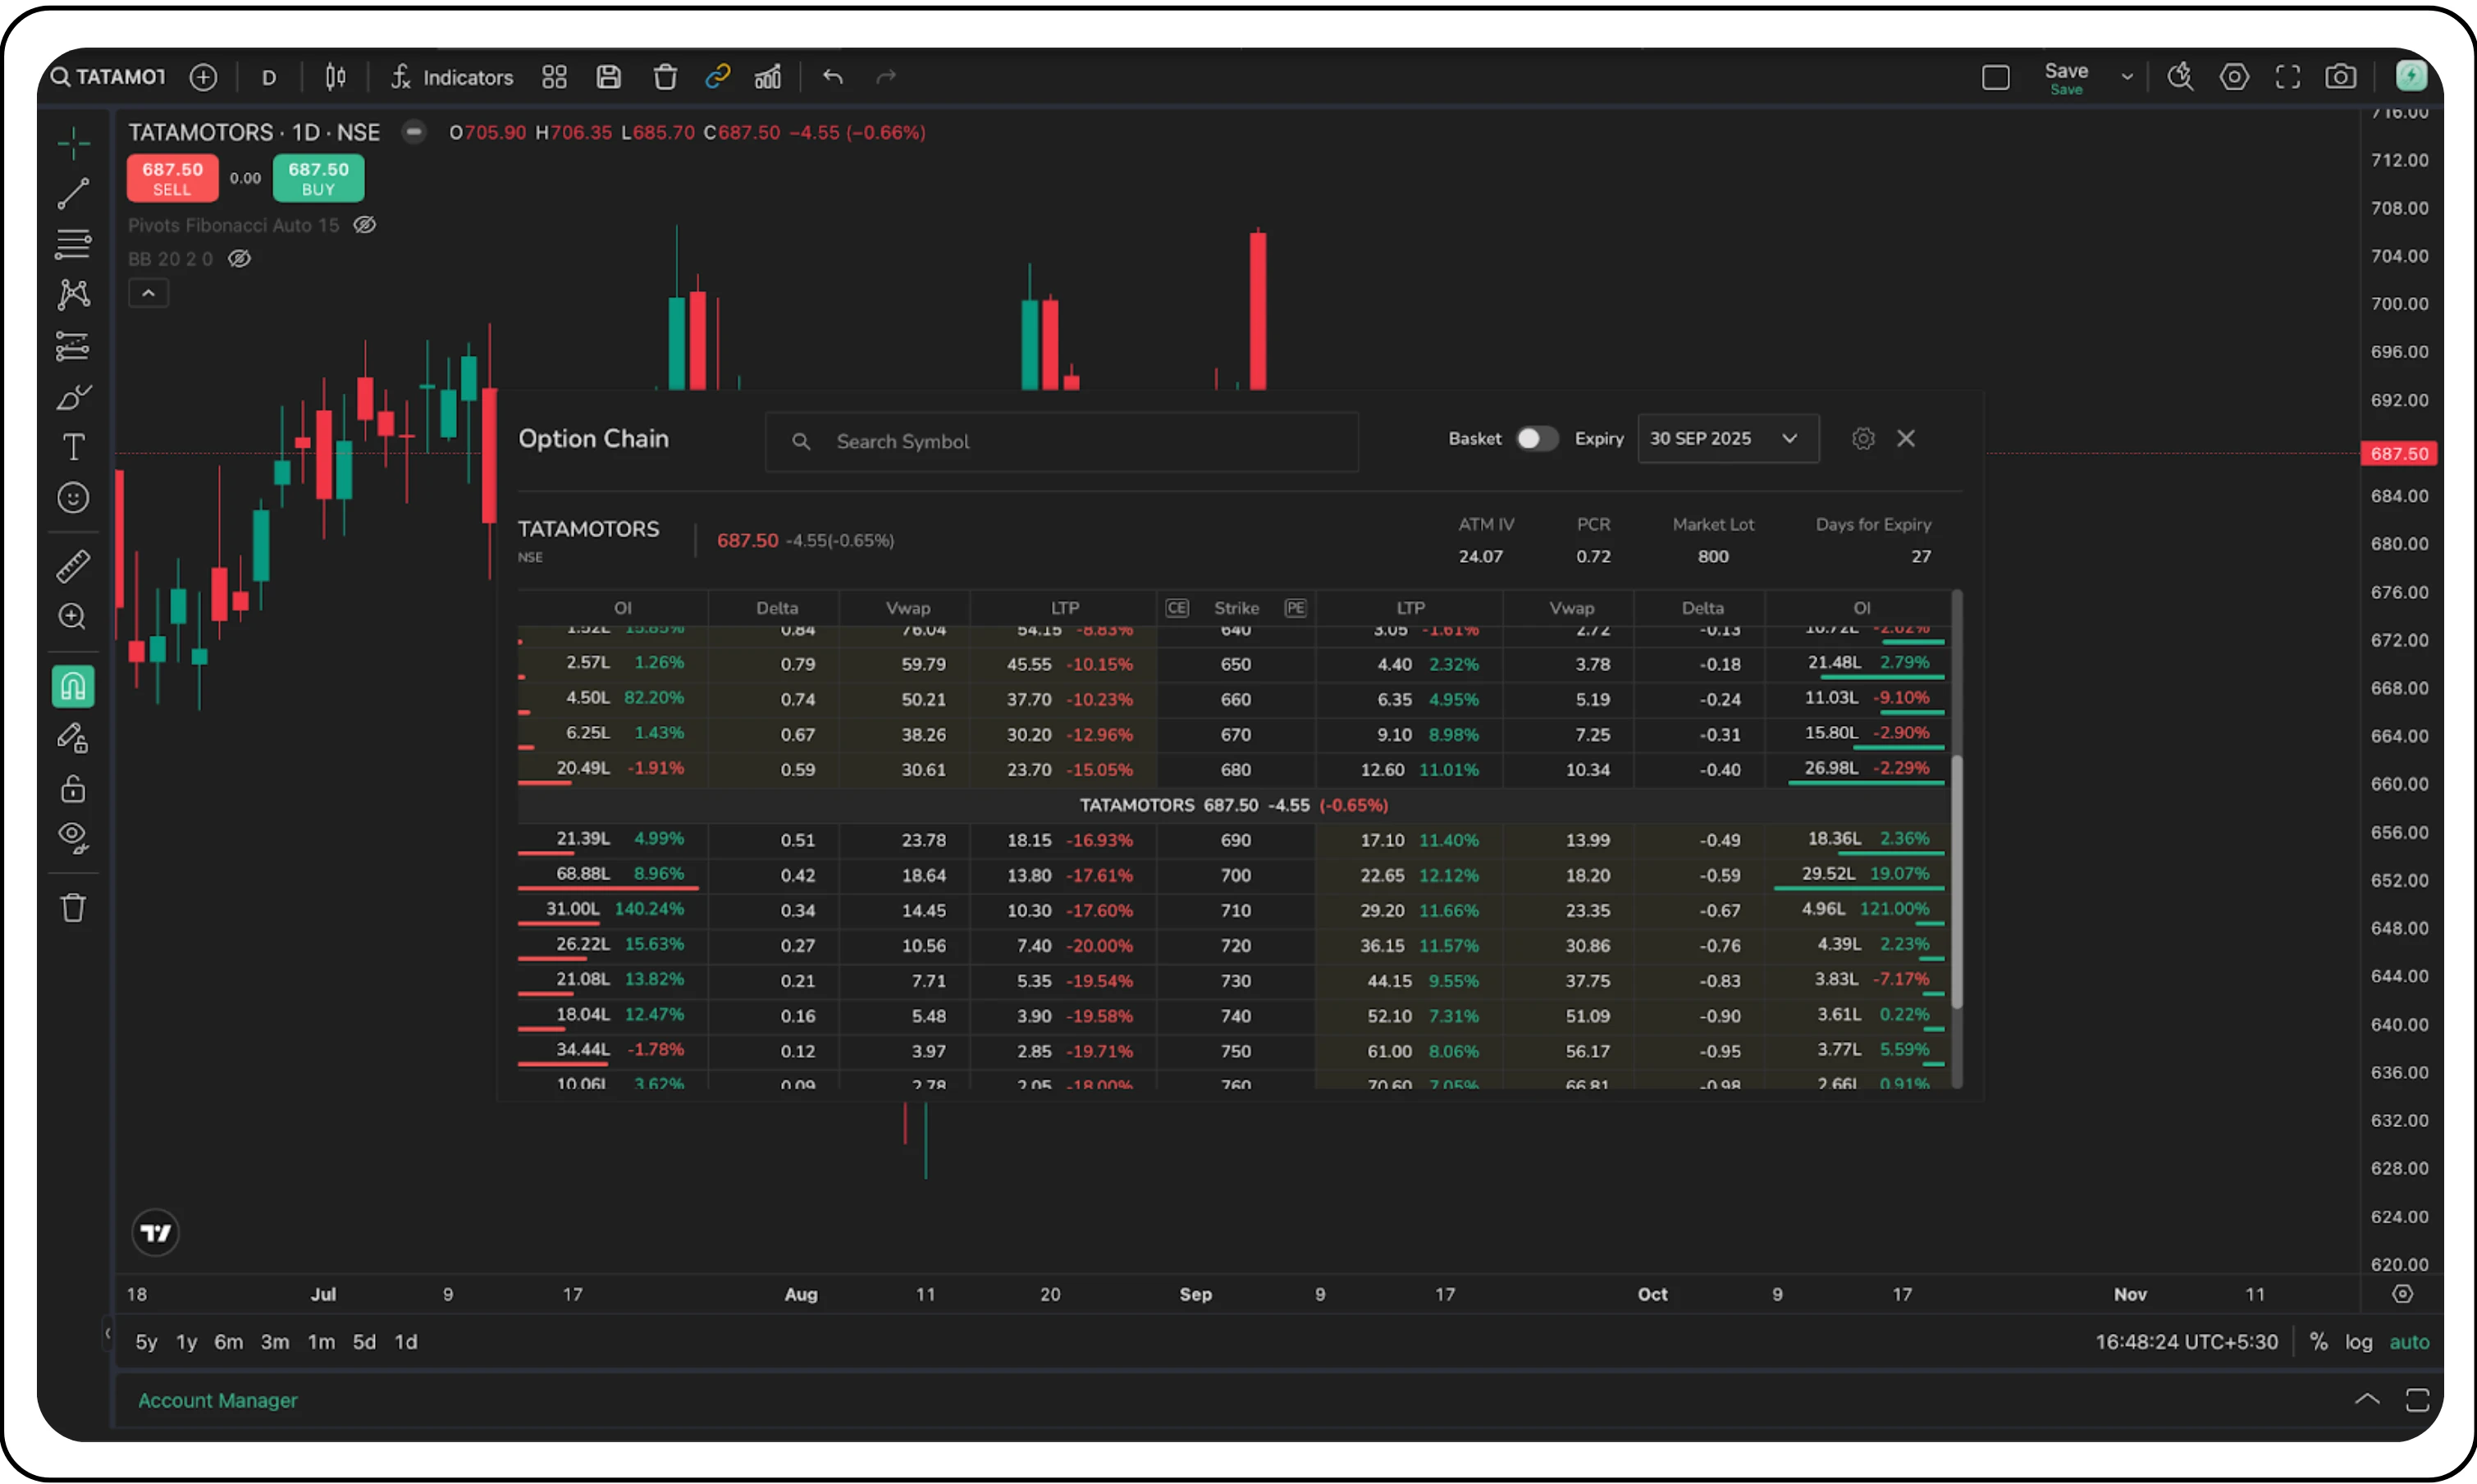Hide the BB 20 2 0 indicator
The width and height of the screenshot is (2477, 1484).
[239, 258]
